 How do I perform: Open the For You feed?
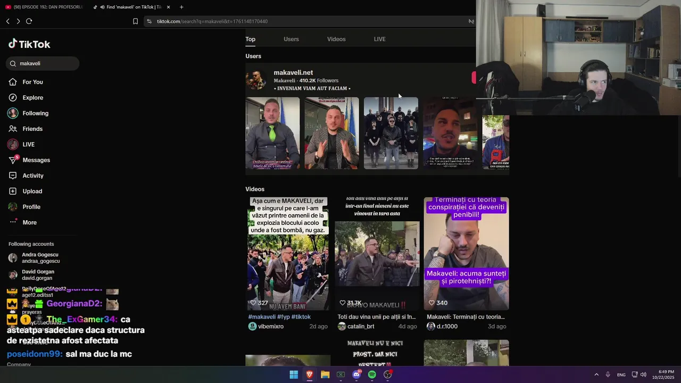pyautogui.click(x=32, y=82)
